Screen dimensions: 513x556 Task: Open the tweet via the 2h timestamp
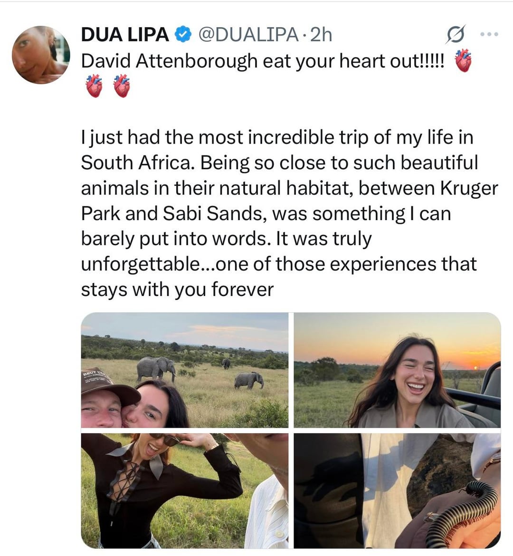(x=321, y=35)
